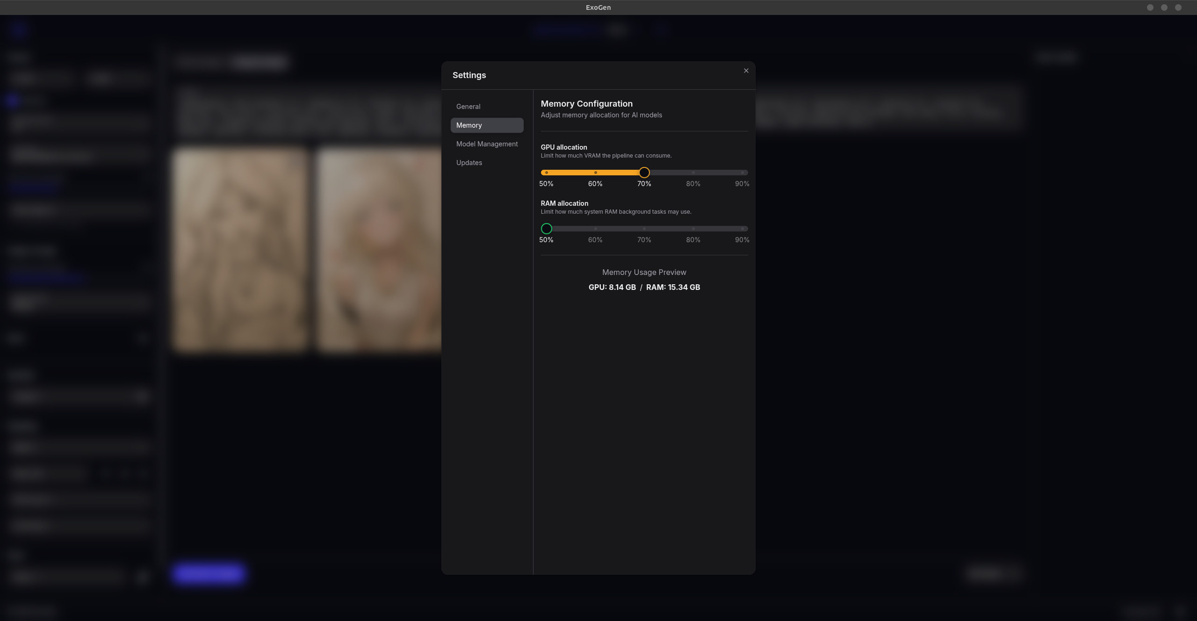The image size is (1197, 621).
Task: Click the ExoGen title bar
Action: [x=598, y=7]
